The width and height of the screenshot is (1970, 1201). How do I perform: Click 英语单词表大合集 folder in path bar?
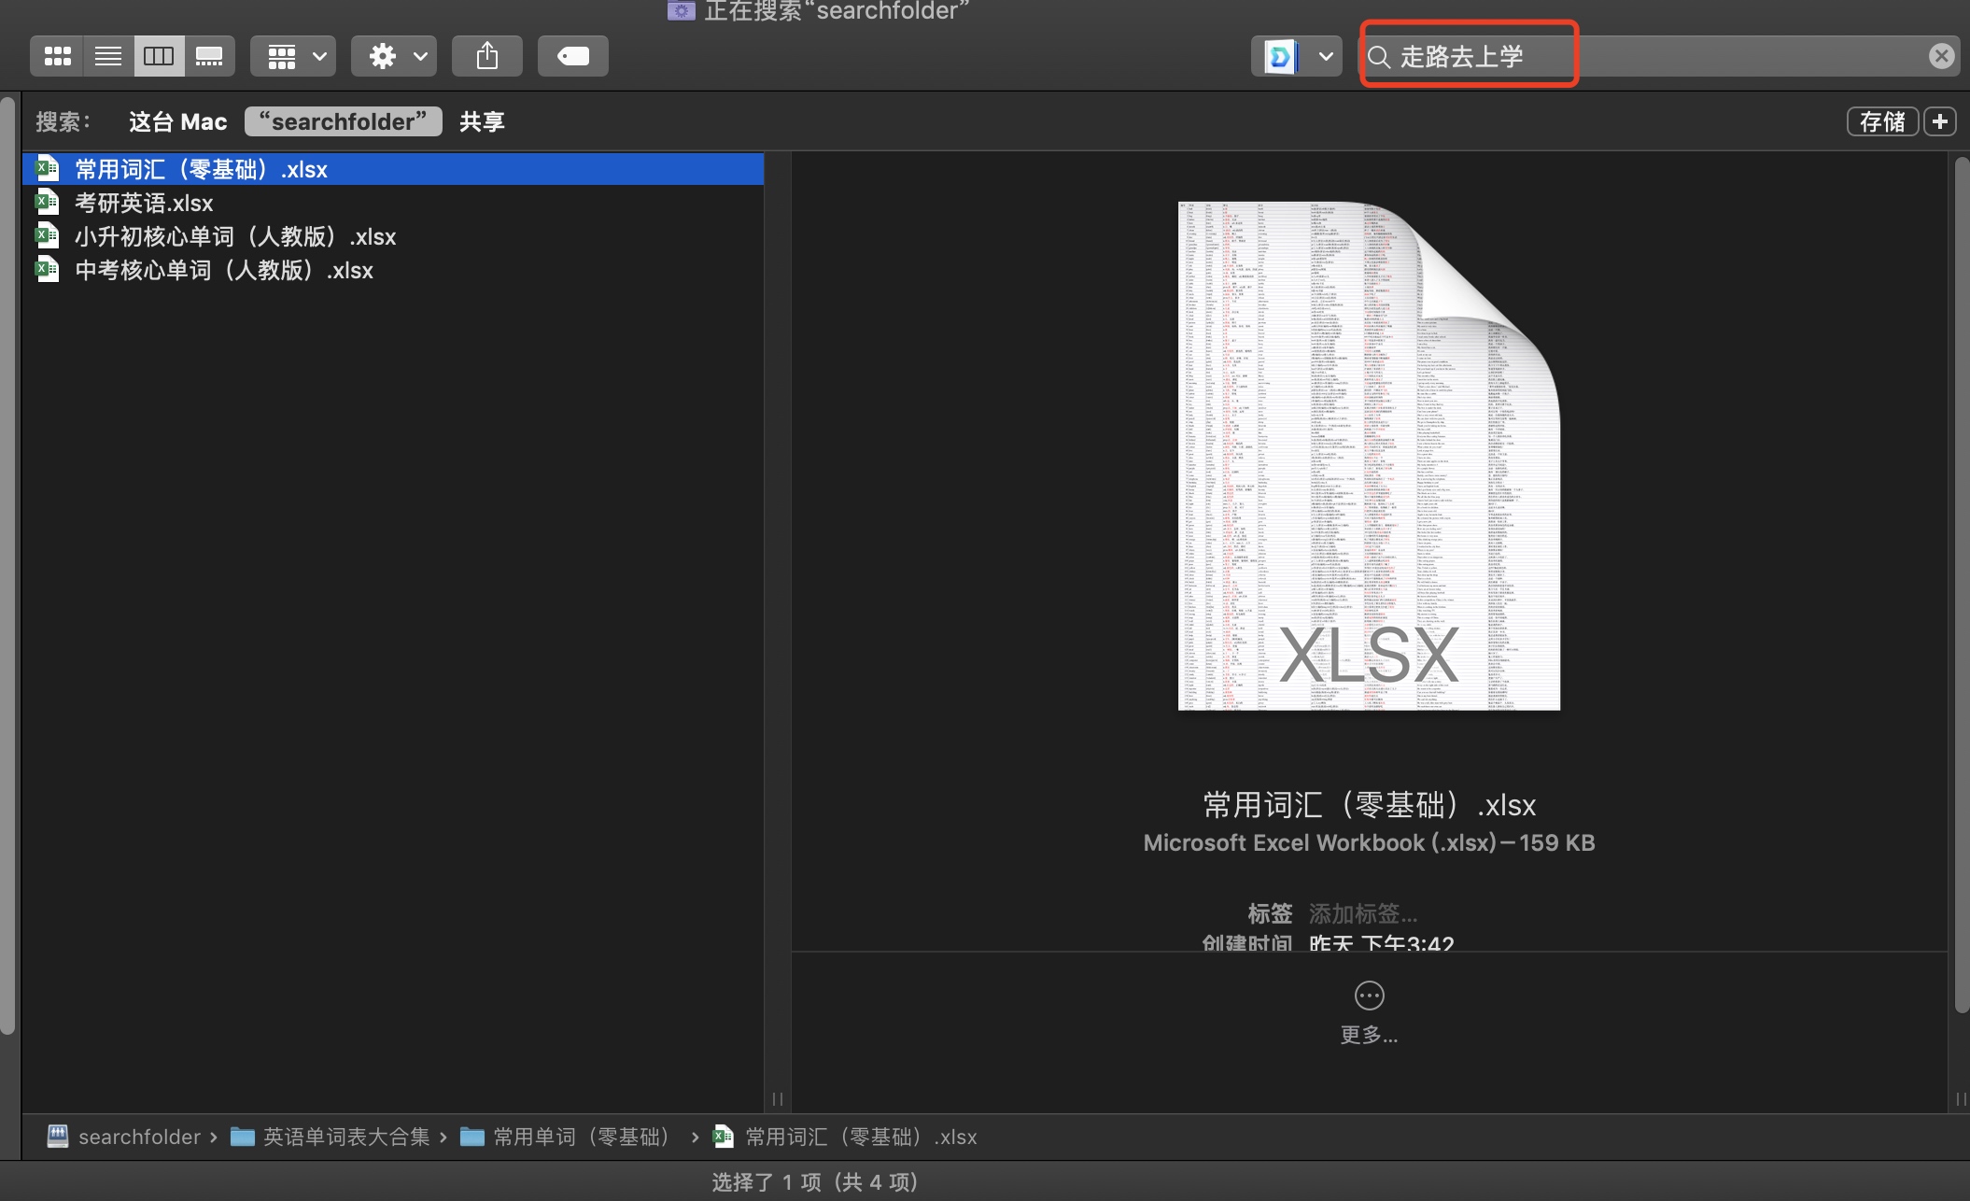(x=331, y=1137)
